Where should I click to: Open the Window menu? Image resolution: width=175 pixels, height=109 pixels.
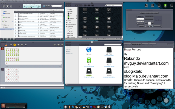coord(36,1)
